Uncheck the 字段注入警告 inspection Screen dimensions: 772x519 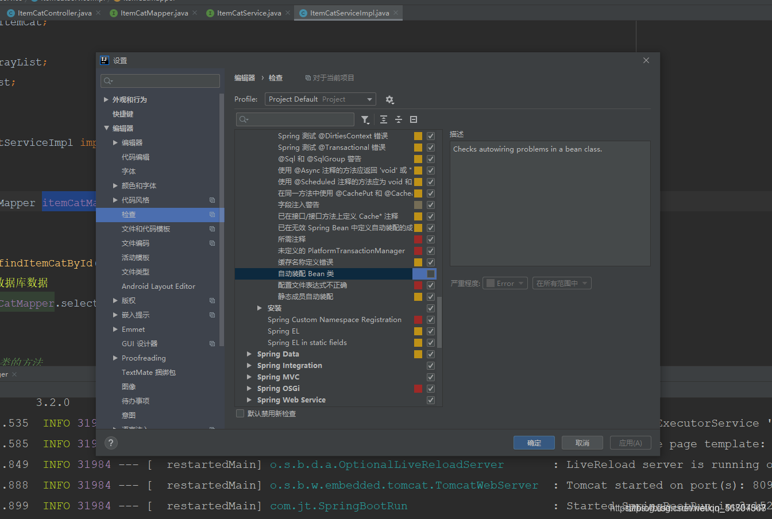(431, 205)
